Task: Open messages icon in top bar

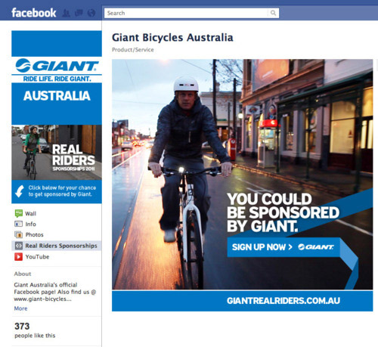Action: coord(79,13)
